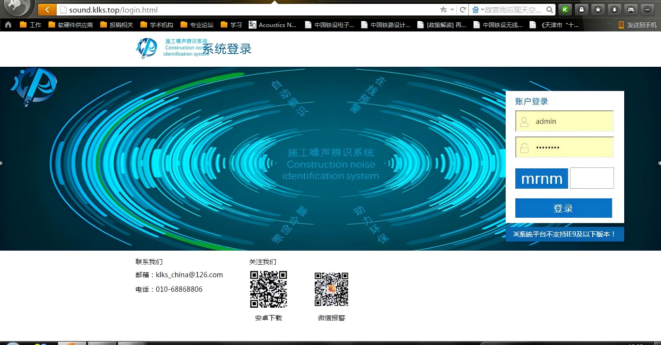Open the Baidu search engine dropdown
Image resolution: width=661 pixels, height=345 pixels.
tap(478, 10)
